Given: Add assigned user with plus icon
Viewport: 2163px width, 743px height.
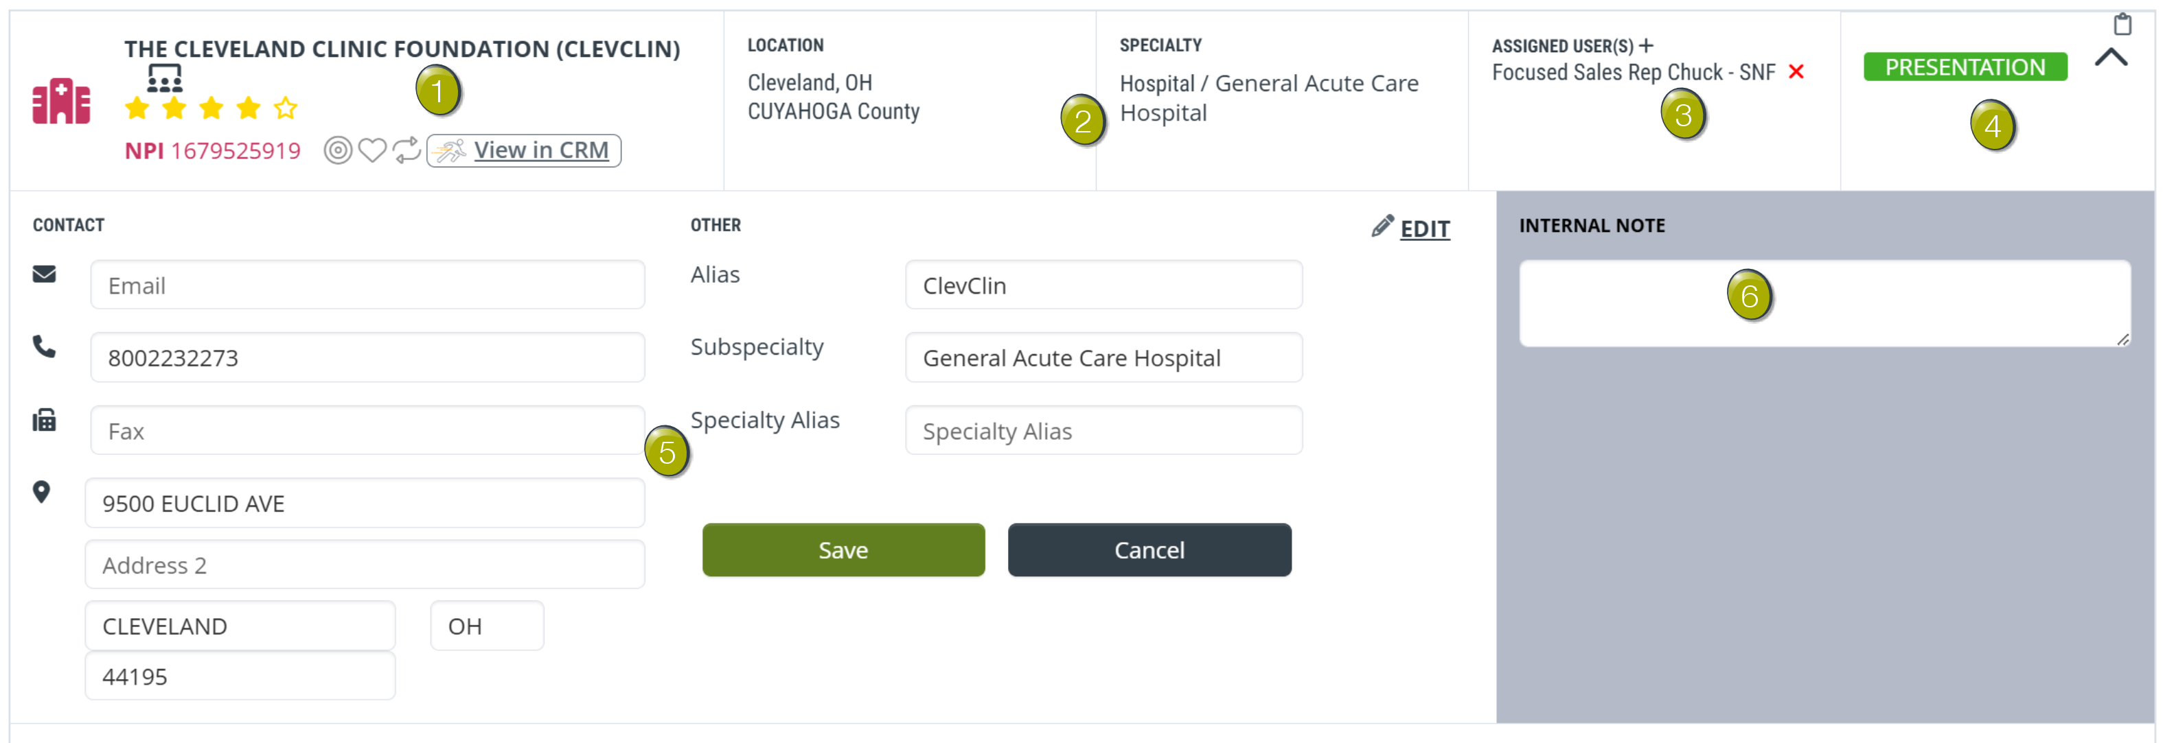Looking at the screenshot, I should click(1647, 45).
